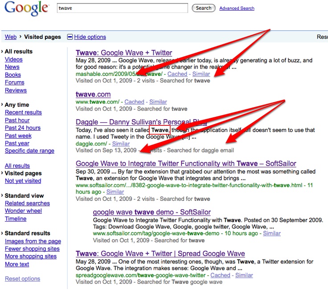The image size is (328, 290).
Task: Open Advanced Search link
Action: (237, 8)
